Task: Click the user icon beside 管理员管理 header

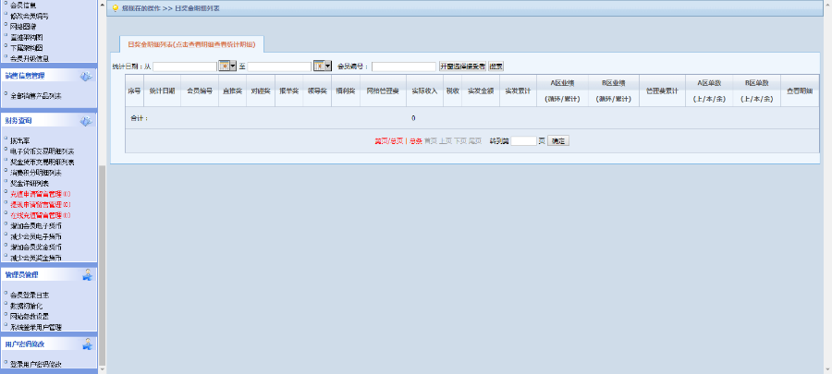Action: [87, 274]
